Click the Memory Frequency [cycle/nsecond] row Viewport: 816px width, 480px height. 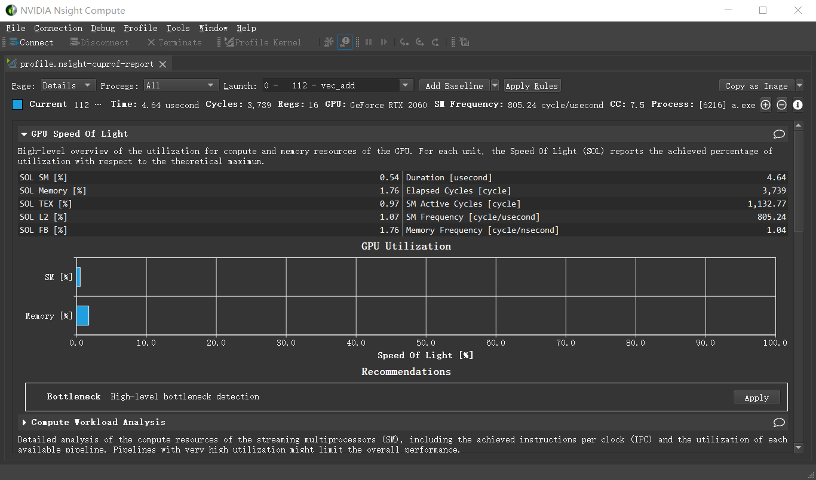coord(596,230)
